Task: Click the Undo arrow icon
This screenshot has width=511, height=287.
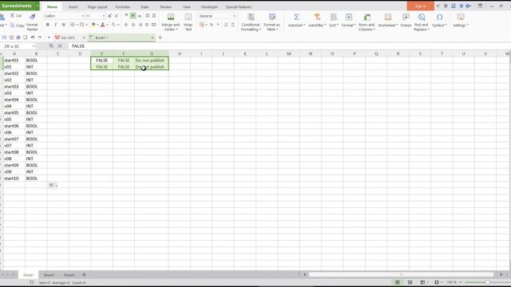Action: click(33, 37)
